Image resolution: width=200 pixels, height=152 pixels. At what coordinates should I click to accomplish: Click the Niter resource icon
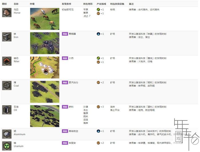coord(7,61)
